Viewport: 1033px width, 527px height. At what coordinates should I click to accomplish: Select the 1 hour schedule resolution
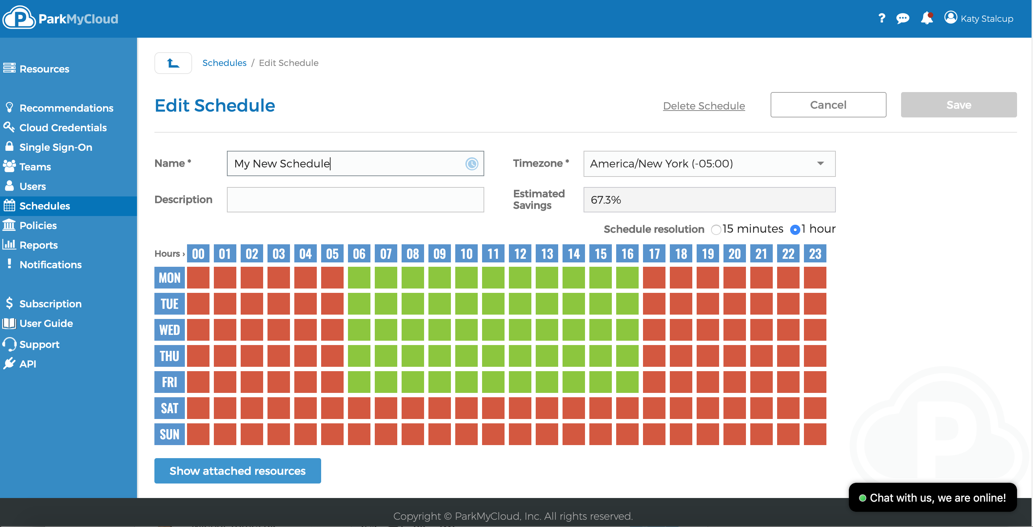click(x=796, y=229)
